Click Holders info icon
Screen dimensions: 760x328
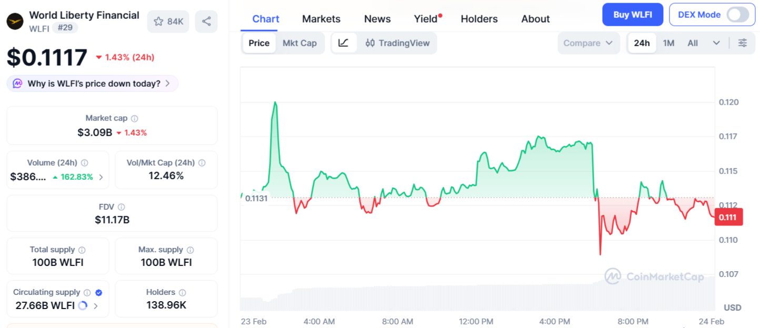[182, 292]
